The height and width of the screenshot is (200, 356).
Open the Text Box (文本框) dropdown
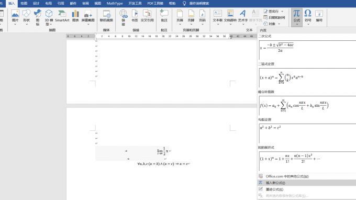(x=217, y=17)
